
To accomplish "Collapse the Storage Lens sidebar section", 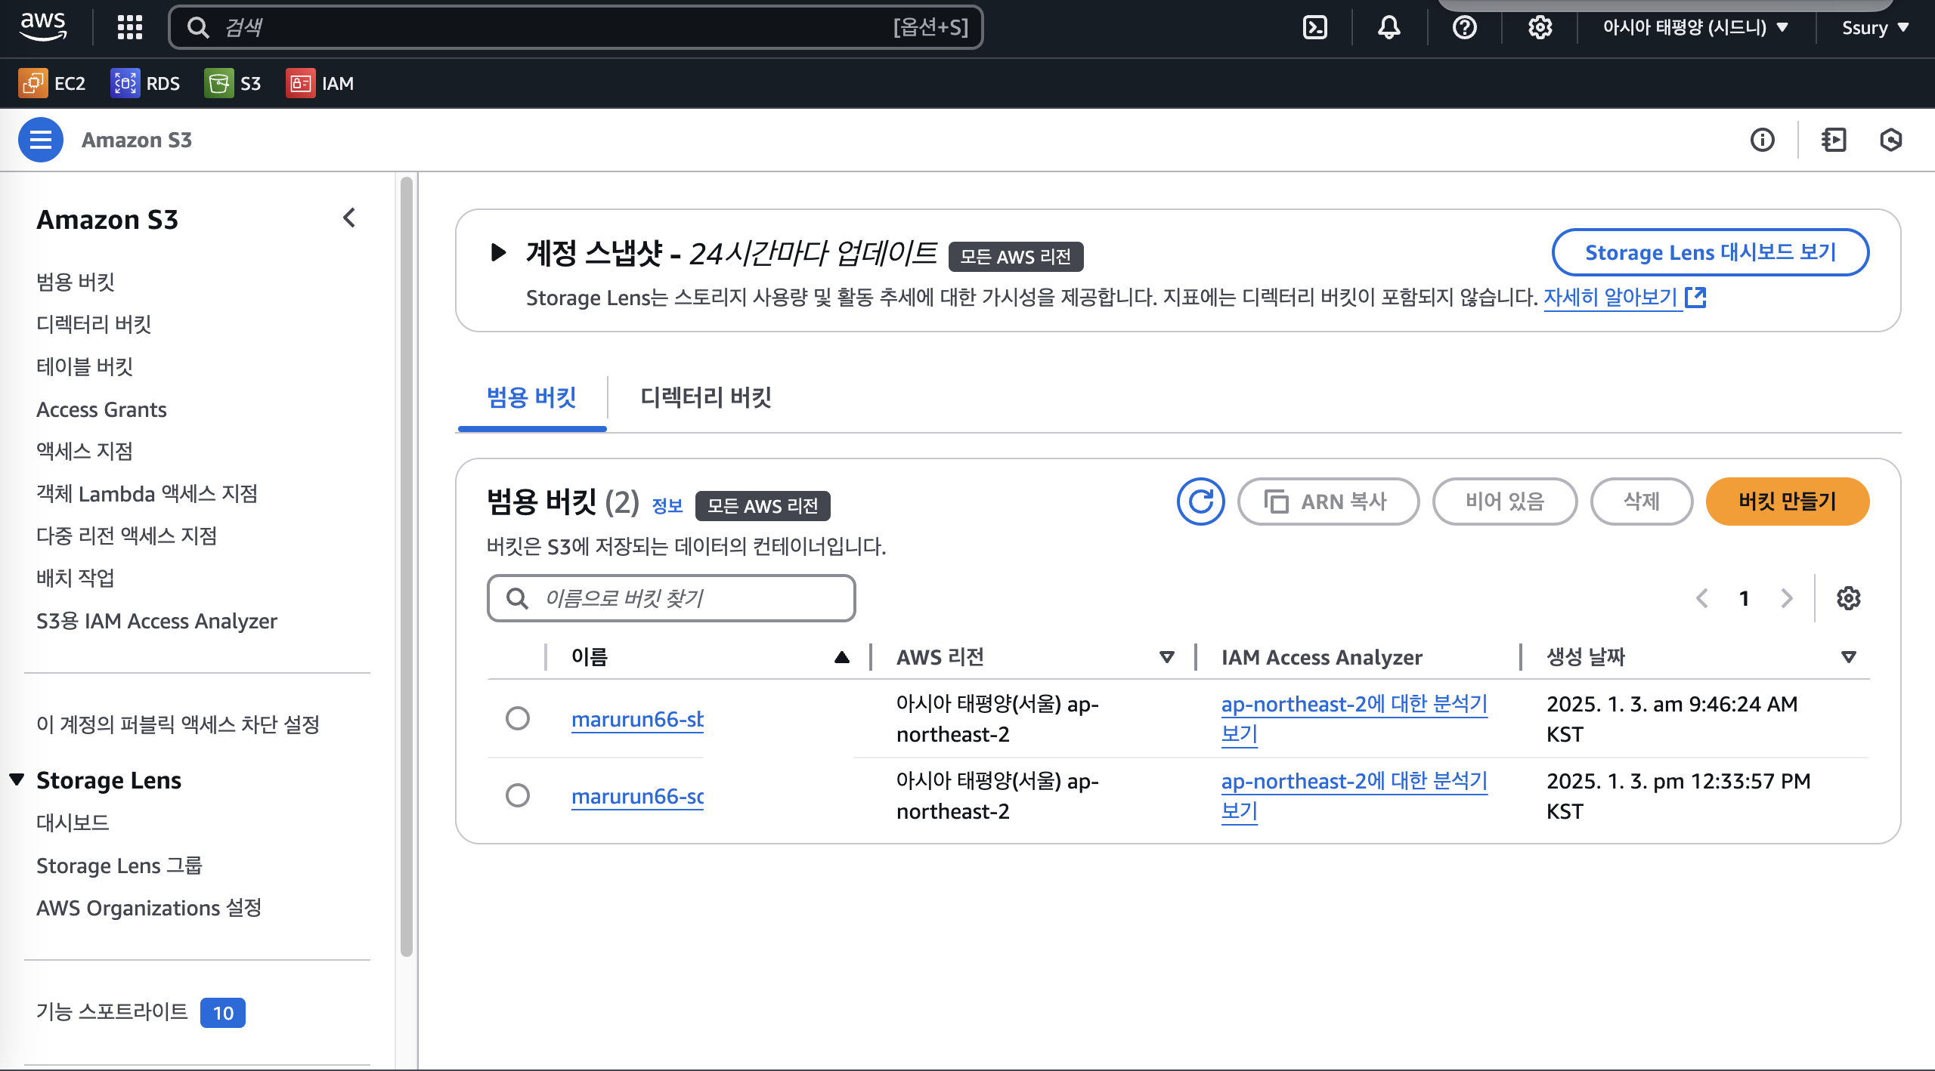I will 17,779.
